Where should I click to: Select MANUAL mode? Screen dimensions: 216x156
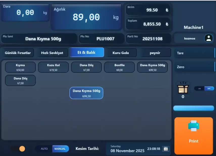tap(60, 149)
